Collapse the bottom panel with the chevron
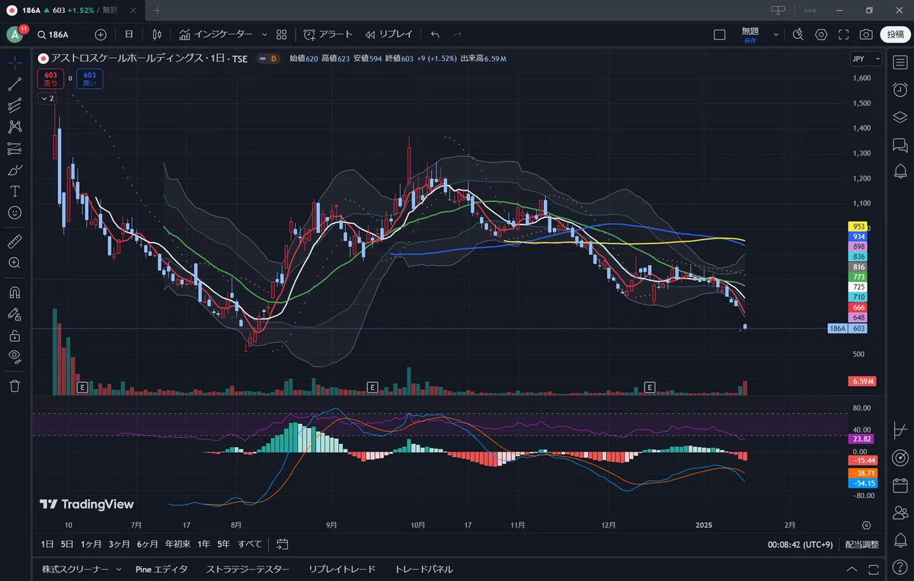 click(852, 570)
